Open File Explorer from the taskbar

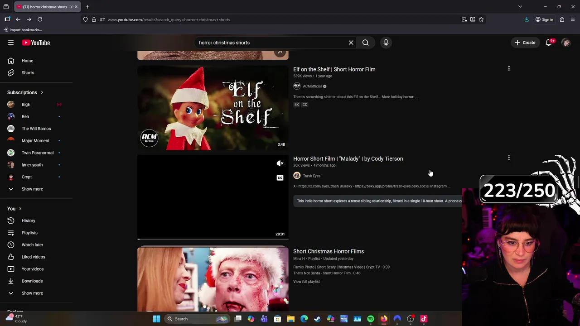point(291,319)
